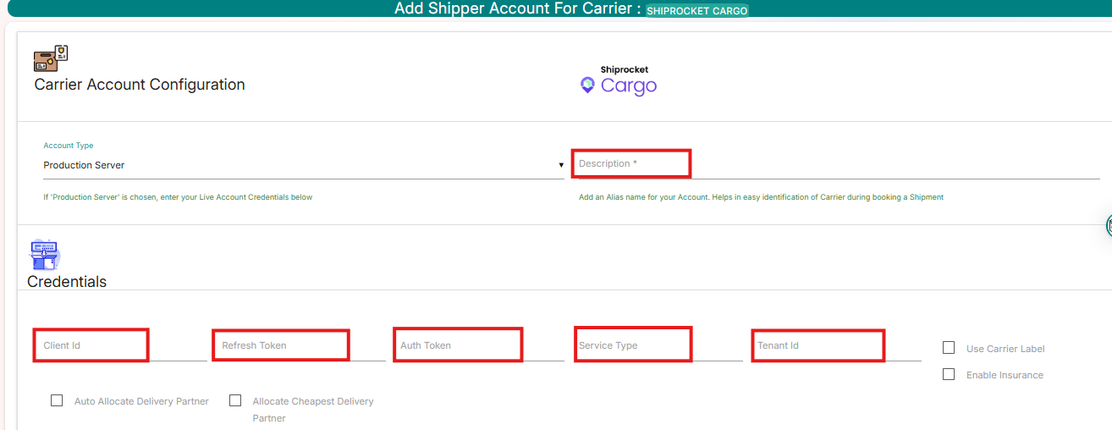Click the Credentials section heading
This screenshot has width=1112, height=430.
(67, 282)
